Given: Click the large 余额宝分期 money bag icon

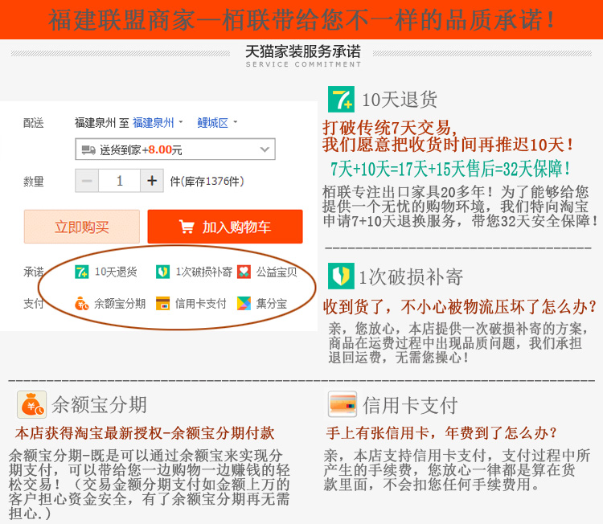Looking at the screenshot, I should tap(31, 404).
